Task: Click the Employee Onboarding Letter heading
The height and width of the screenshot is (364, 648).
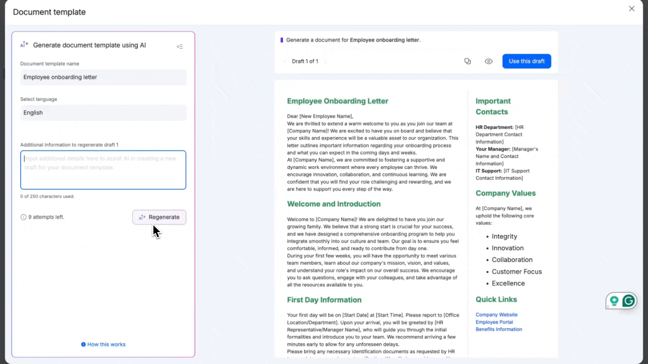Action: click(337, 101)
